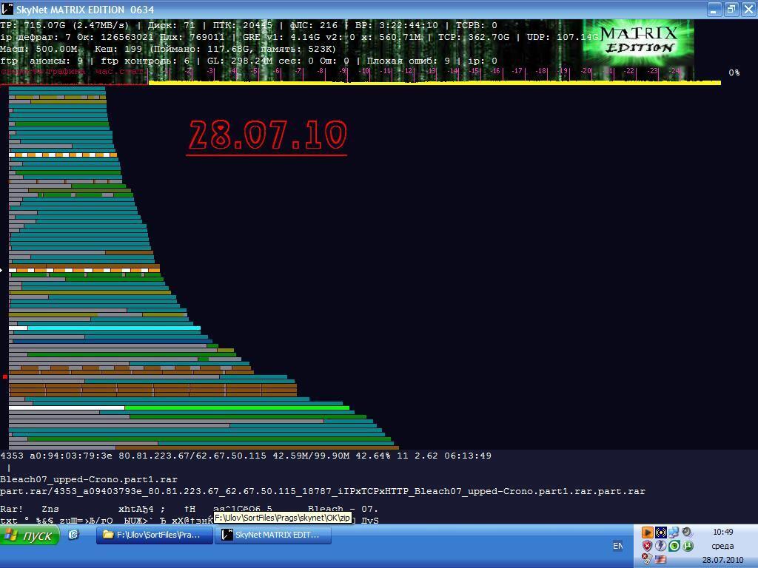Click the green circular eye tray icon
This screenshot has height=568, width=758.
click(x=674, y=546)
